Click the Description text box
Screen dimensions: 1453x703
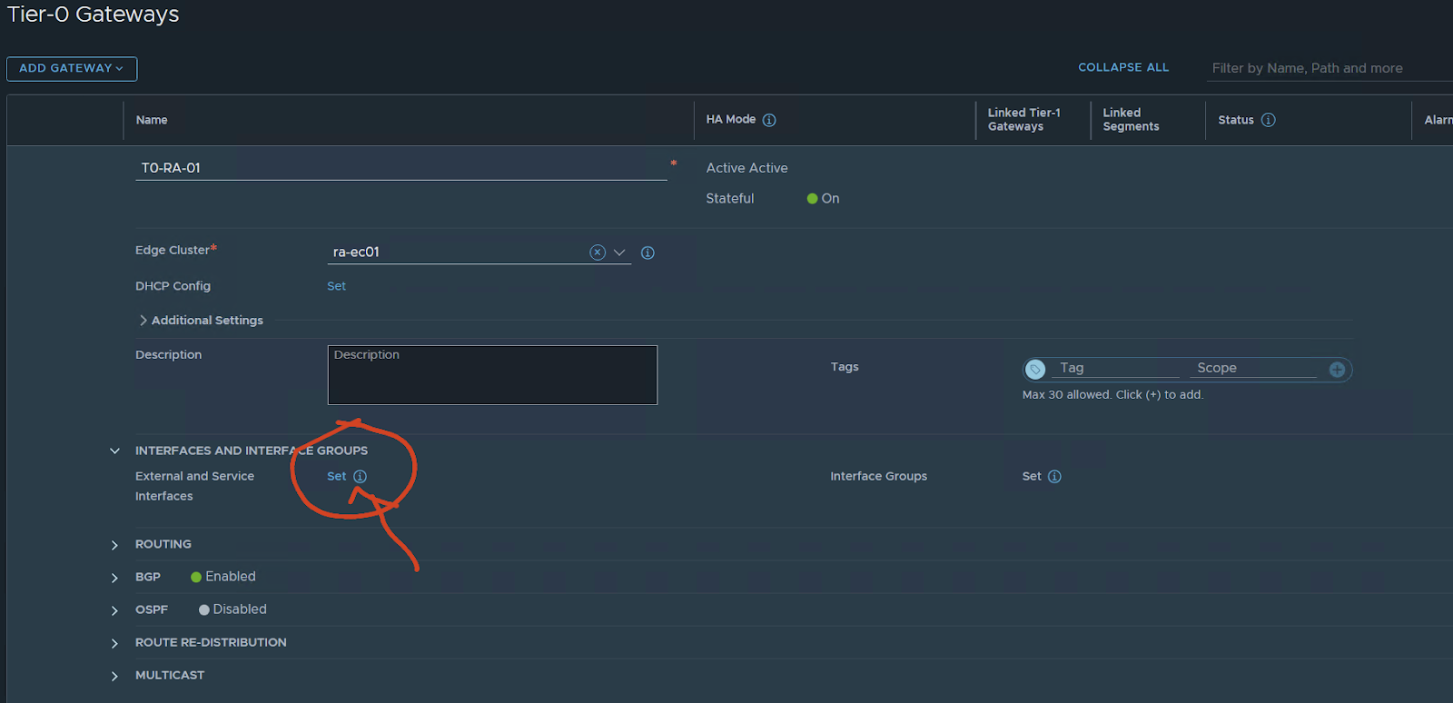click(x=492, y=375)
